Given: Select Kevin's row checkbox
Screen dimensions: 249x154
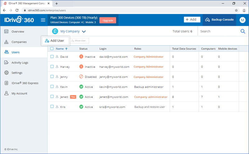Looking at the screenshot, I should click(x=52, y=86).
